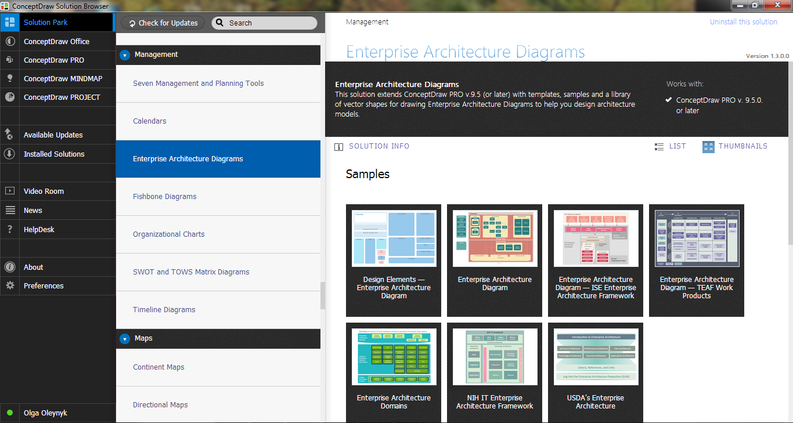
Task: Click the About info icon
Action: click(9, 267)
